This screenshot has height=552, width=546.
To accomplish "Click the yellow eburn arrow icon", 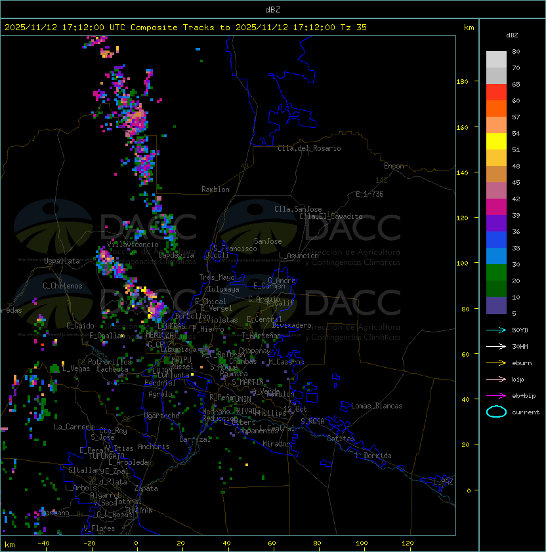I will [x=496, y=363].
